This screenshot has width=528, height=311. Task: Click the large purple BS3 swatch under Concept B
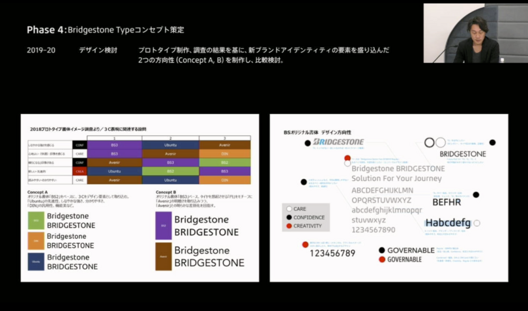click(164, 226)
